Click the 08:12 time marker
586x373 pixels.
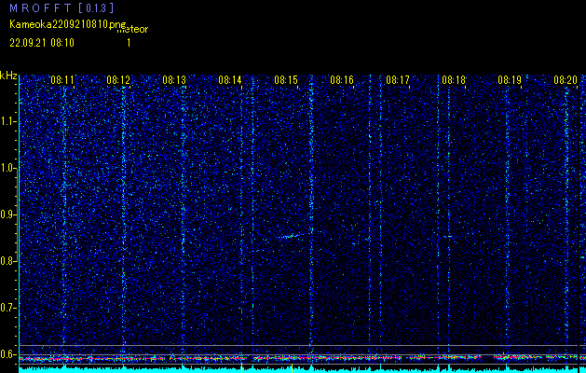point(118,80)
